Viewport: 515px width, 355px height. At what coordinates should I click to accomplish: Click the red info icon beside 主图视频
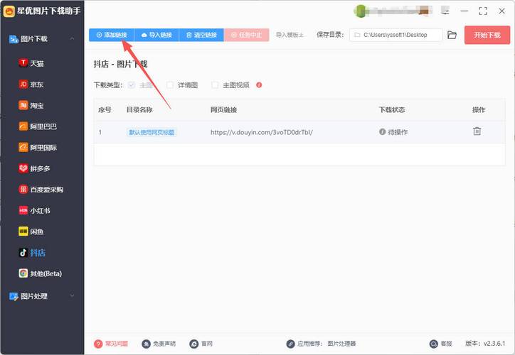(259, 85)
